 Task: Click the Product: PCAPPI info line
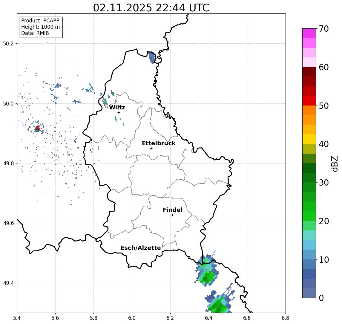point(41,21)
